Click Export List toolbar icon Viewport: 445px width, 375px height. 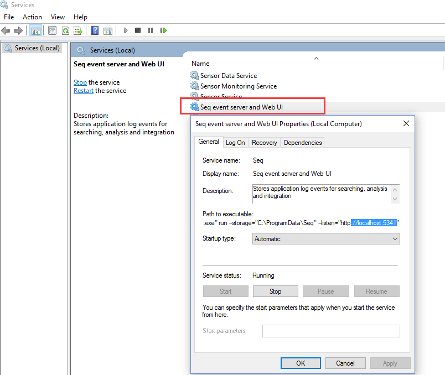[78, 30]
